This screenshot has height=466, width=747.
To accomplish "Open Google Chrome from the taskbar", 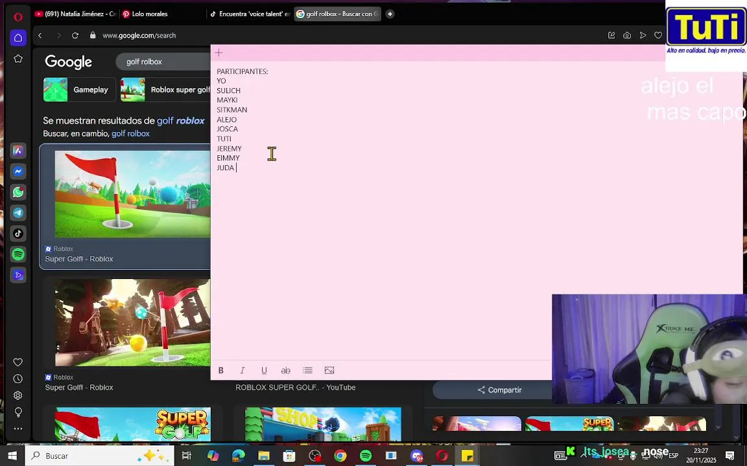I will (x=340, y=456).
